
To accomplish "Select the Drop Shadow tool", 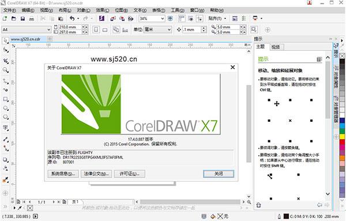I will [6, 160].
